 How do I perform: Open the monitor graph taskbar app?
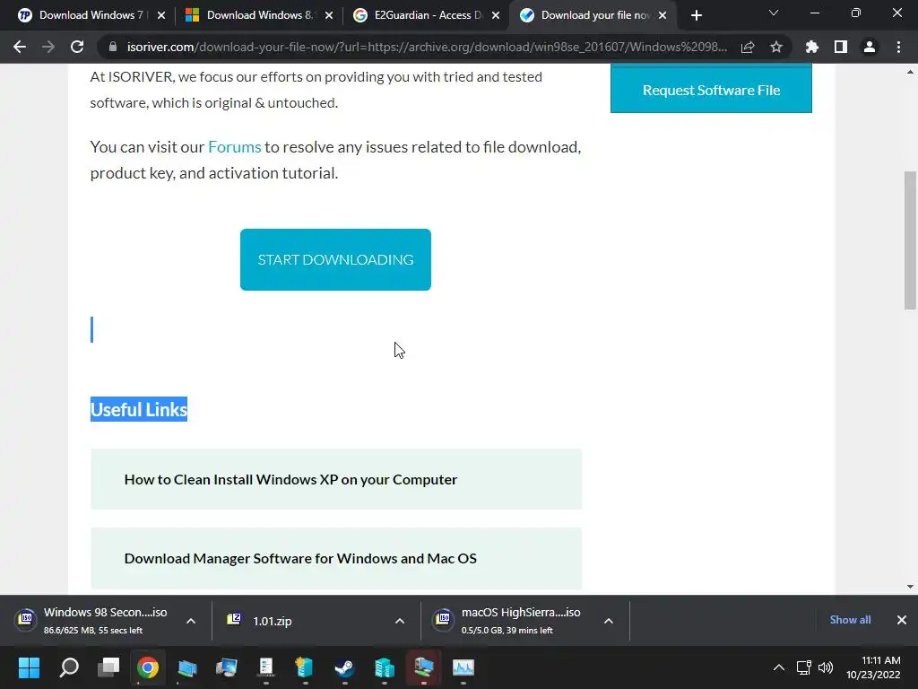tap(463, 667)
